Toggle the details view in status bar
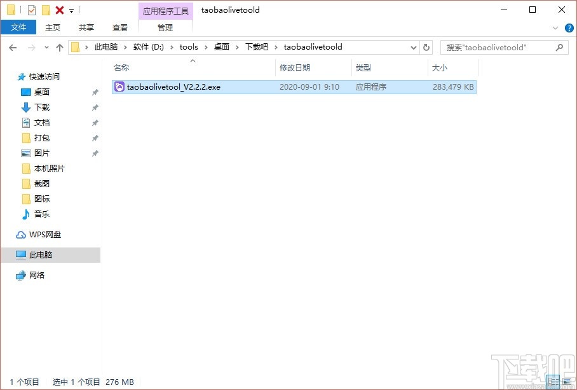The height and width of the screenshot is (390, 577). tap(553, 380)
